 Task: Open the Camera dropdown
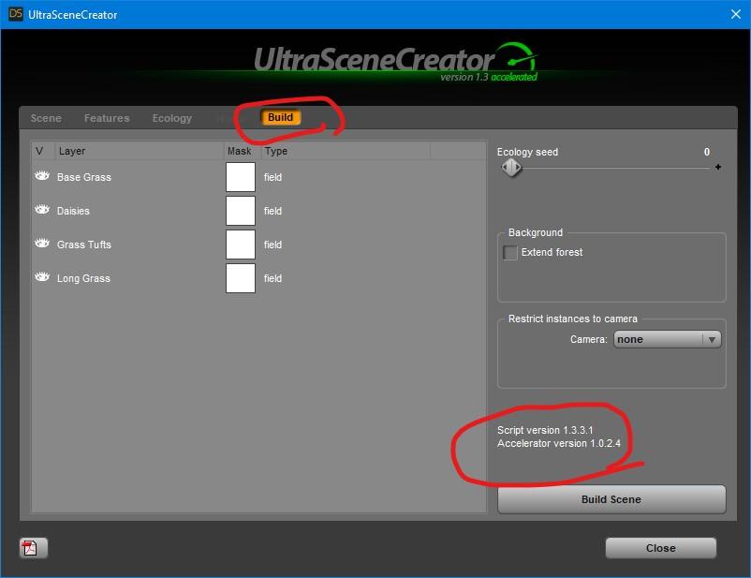pos(667,339)
